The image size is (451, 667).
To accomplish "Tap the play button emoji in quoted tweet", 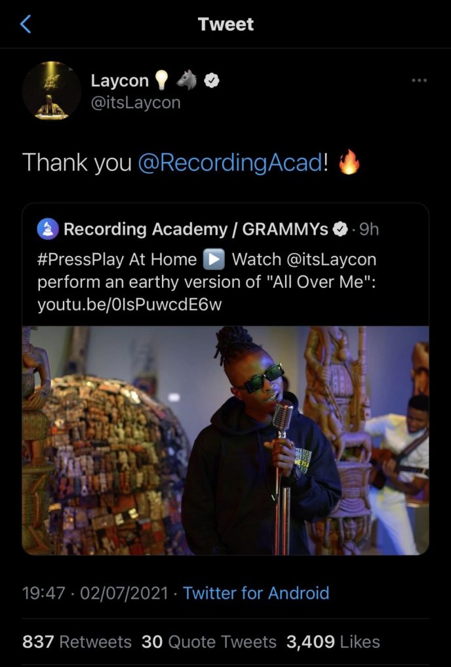I will point(214,260).
